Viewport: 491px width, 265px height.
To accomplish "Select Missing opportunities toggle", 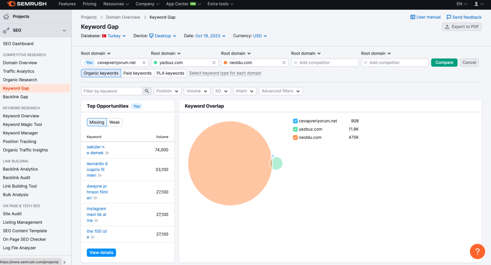I will 97,122.
